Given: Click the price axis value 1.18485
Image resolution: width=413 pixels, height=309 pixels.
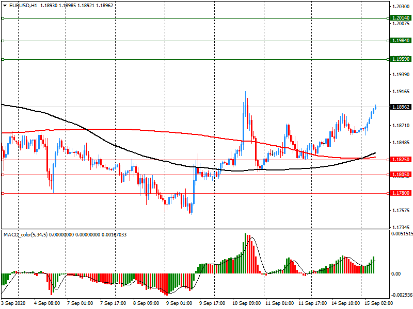Looking at the screenshot, I should pos(401,143).
